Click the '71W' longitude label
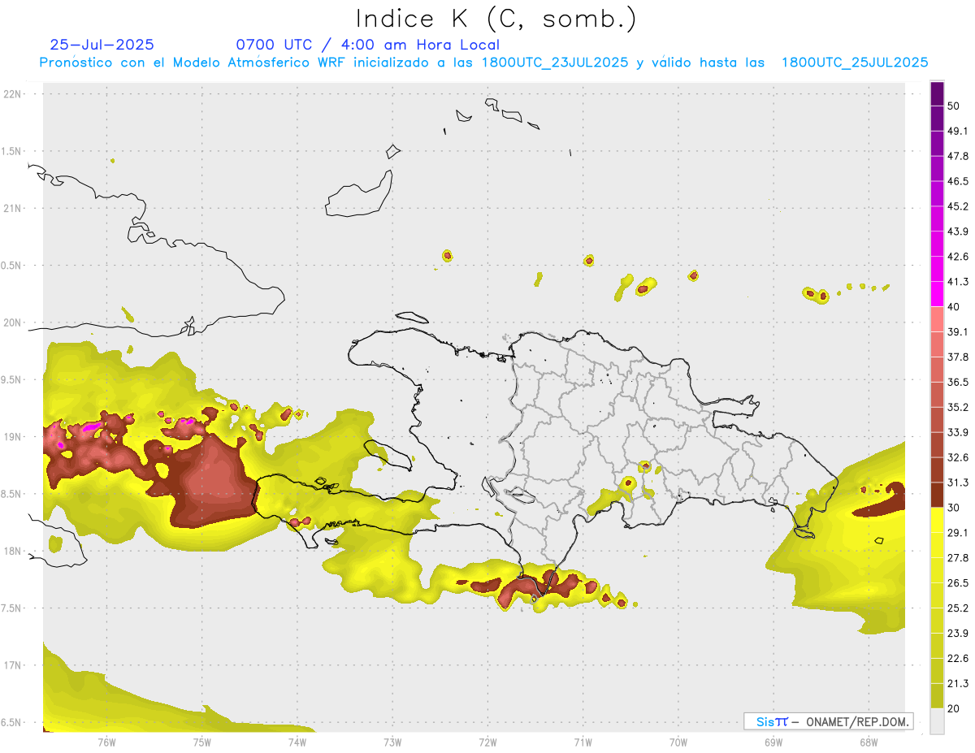Image resolution: width=975 pixels, height=753 pixels. tap(583, 742)
